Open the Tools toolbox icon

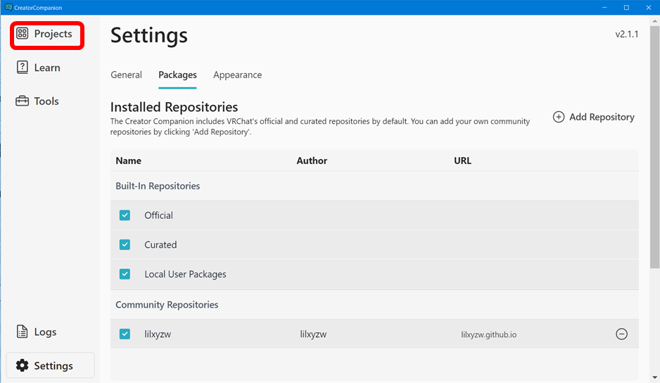click(x=23, y=101)
